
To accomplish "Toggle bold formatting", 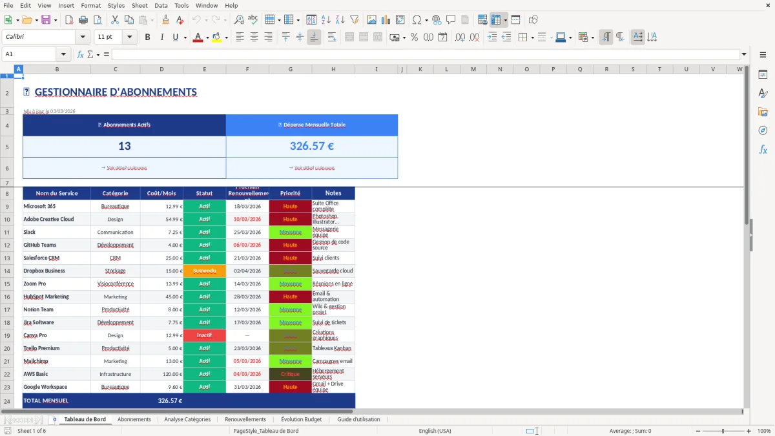I will coord(147,37).
